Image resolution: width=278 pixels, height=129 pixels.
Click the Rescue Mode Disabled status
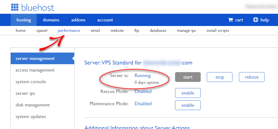143,91
